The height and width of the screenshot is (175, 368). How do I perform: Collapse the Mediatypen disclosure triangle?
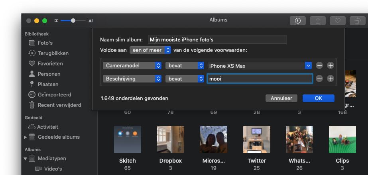click(26, 159)
